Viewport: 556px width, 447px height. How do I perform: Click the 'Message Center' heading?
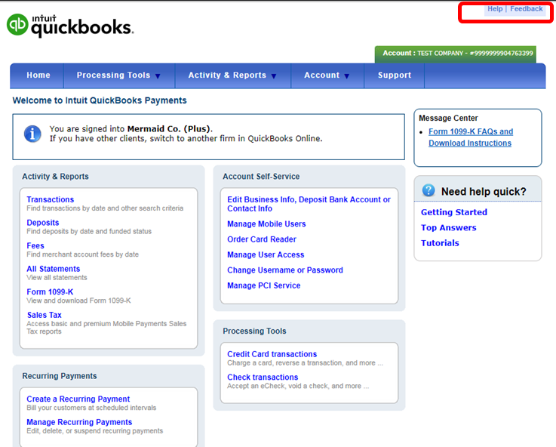tap(448, 118)
